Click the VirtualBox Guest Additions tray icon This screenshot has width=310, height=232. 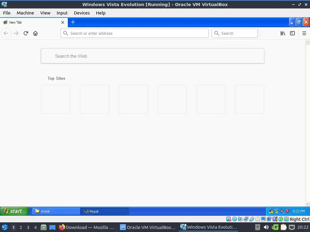[x=276, y=211]
